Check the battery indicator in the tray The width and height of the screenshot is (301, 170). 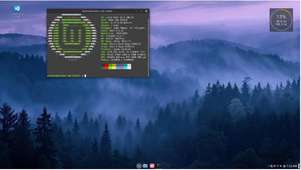(x=284, y=166)
